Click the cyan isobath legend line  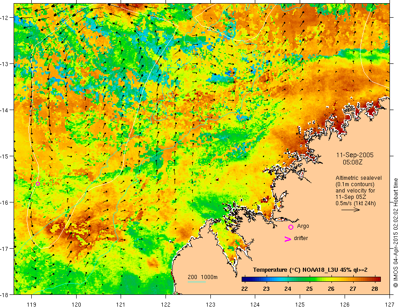(197, 282)
